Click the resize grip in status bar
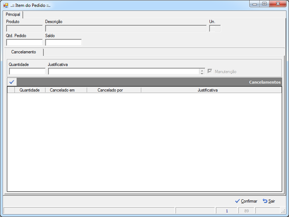Screen dimensions: 289x217 click(283, 212)
